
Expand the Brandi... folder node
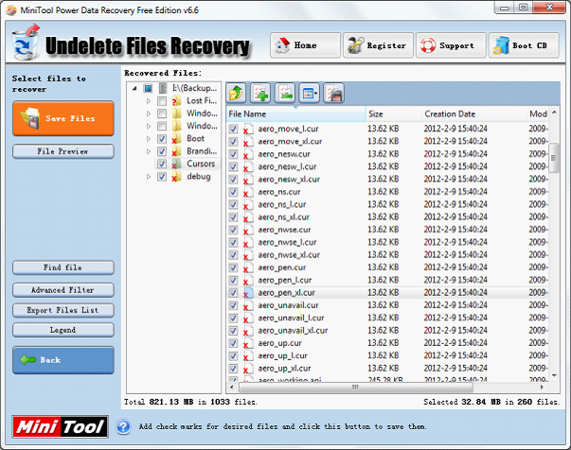click(149, 151)
